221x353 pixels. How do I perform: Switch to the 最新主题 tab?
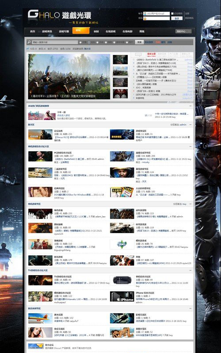pyautogui.click(x=151, y=54)
